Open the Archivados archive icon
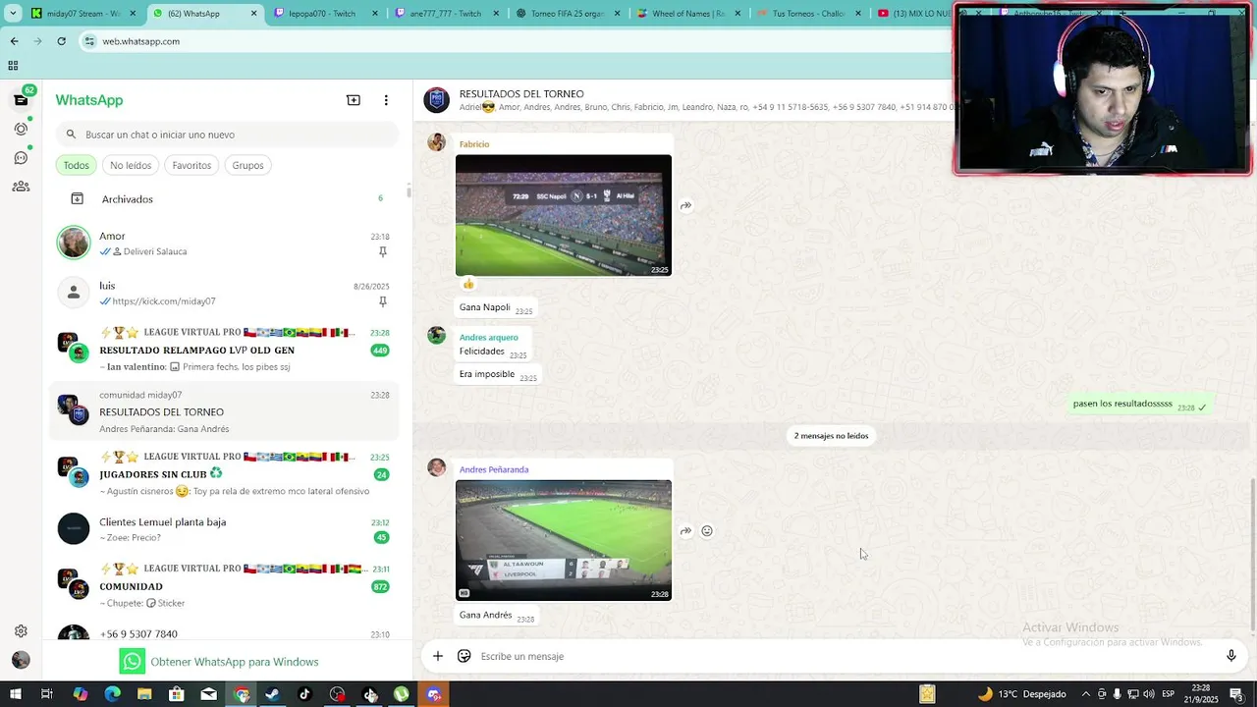This screenshot has height=707, width=1257. 78,198
